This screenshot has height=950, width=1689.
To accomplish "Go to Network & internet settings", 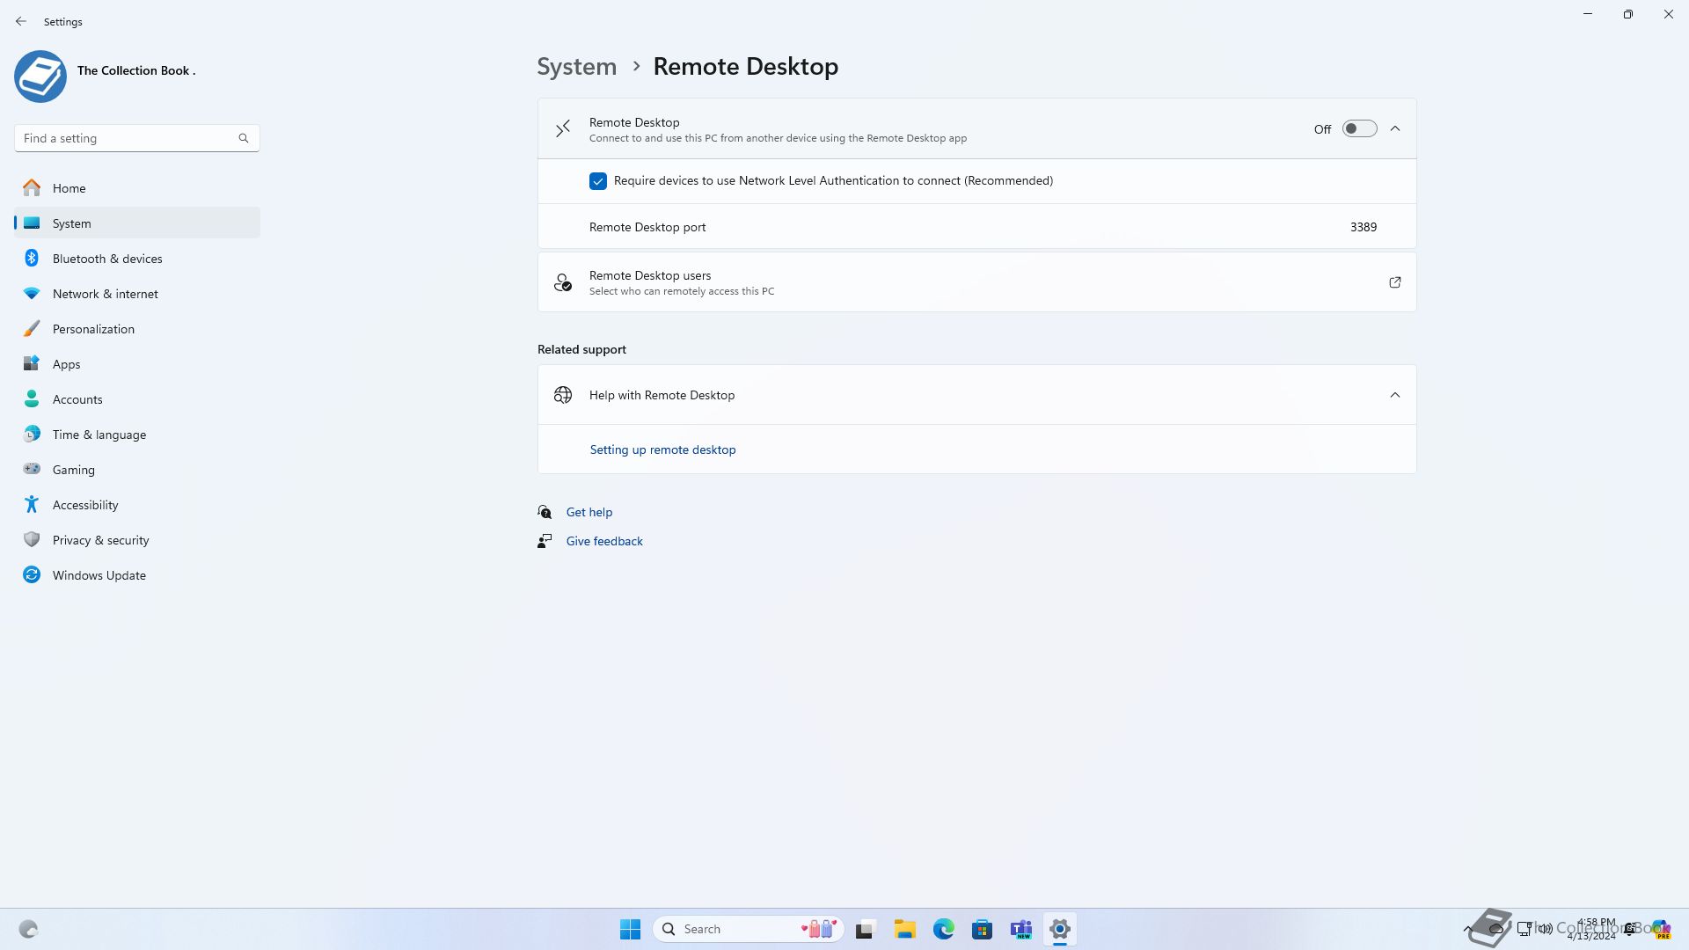I will [137, 294].
